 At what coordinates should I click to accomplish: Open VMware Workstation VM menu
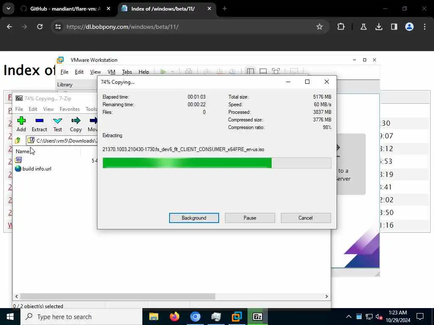[x=111, y=72]
